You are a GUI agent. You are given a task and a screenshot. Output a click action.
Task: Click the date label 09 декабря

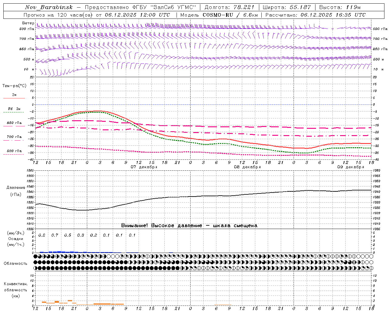tap(351, 167)
